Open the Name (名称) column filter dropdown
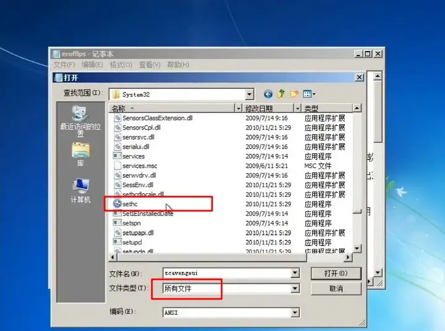Image resolution: width=445 pixels, height=331 pixels. (x=239, y=108)
